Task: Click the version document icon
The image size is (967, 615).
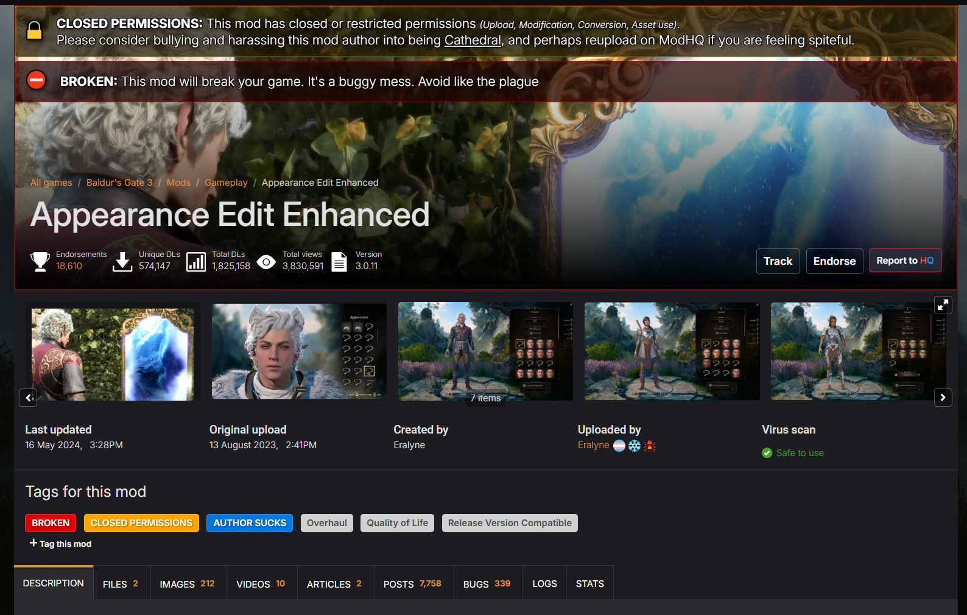Action: click(339, 262)
